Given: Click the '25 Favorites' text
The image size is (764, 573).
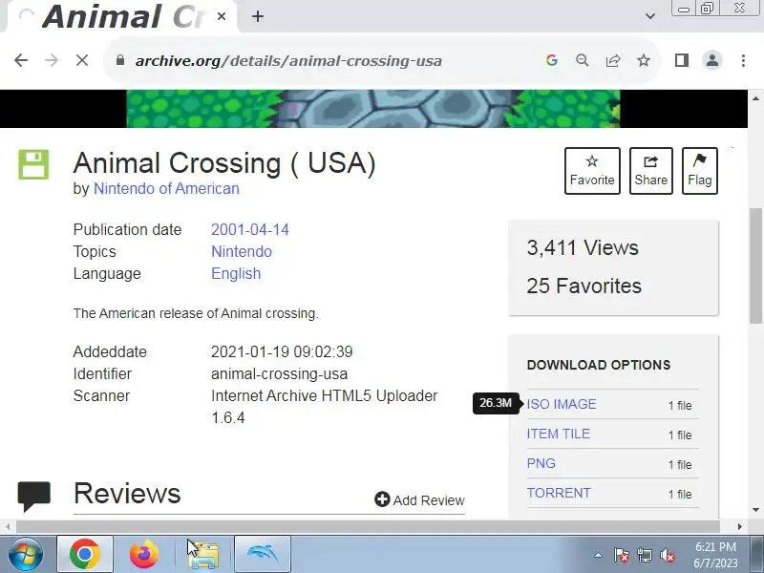Looking at the screenshot, I should point(584,286).
